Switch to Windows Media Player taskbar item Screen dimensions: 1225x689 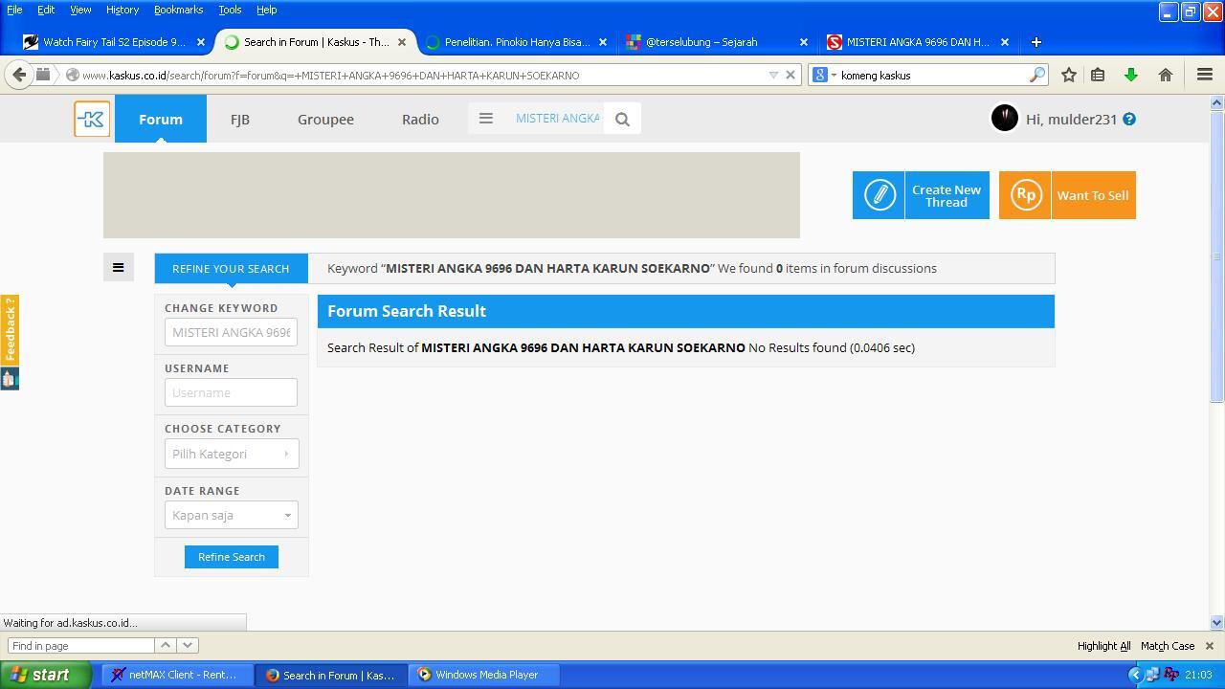pyautogui.click(x=484, y=675)
